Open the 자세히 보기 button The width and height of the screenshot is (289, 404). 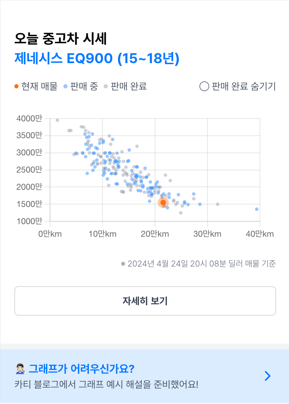click(145, 301)
